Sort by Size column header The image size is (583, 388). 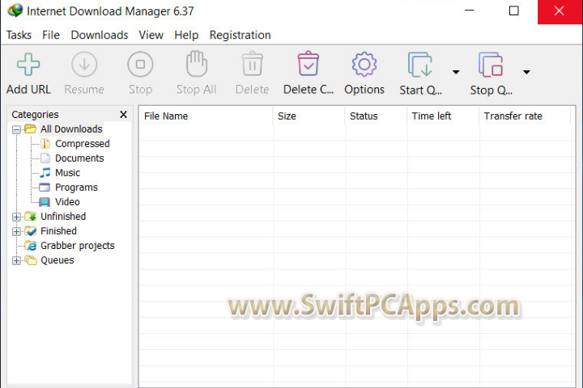point(309,116)
